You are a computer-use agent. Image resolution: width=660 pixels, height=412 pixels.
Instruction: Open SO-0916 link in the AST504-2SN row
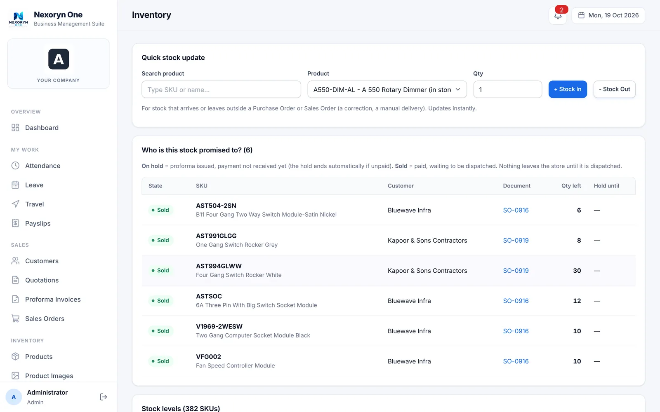(516, 210)
